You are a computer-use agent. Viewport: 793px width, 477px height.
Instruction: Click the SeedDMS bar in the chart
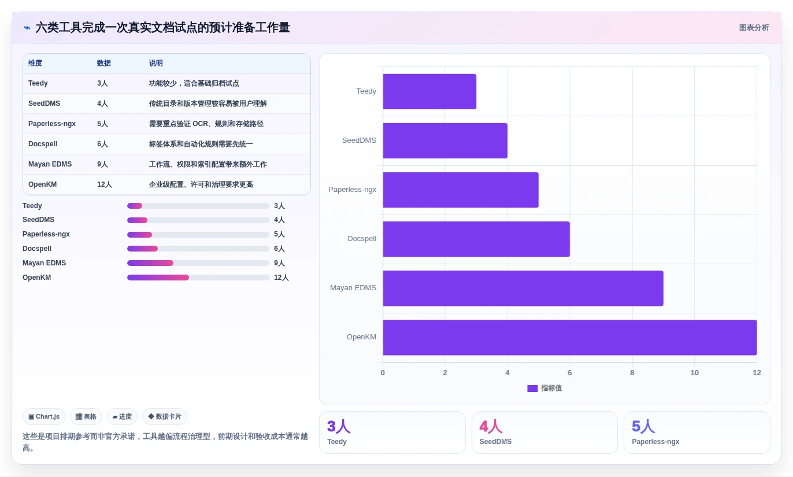tap(445, 140)
